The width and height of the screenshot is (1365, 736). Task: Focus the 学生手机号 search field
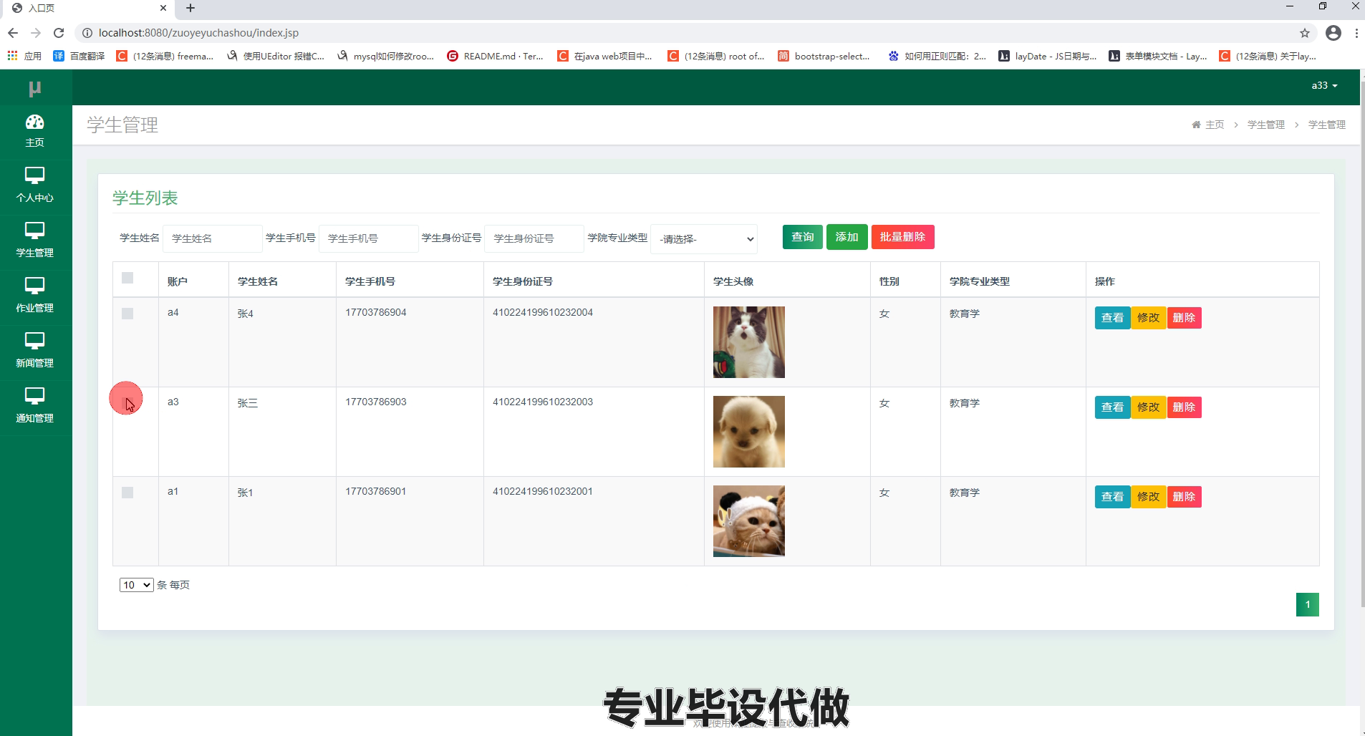click(x=369, y=238)
